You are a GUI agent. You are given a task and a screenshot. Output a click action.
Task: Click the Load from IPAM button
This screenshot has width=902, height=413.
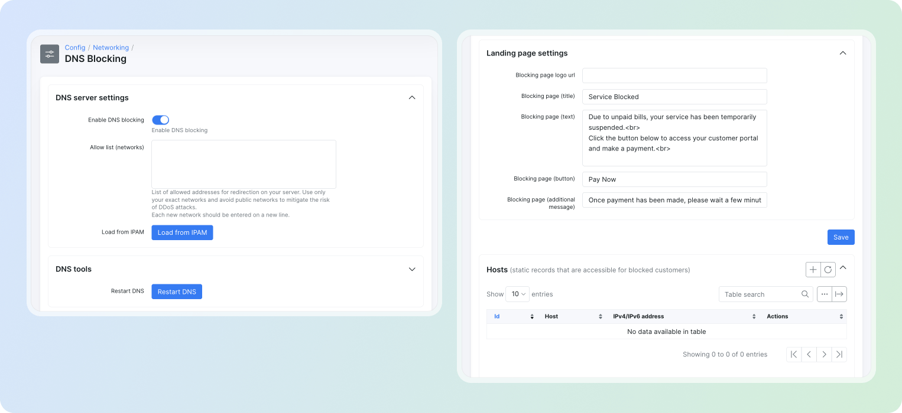tap(182, 232)
